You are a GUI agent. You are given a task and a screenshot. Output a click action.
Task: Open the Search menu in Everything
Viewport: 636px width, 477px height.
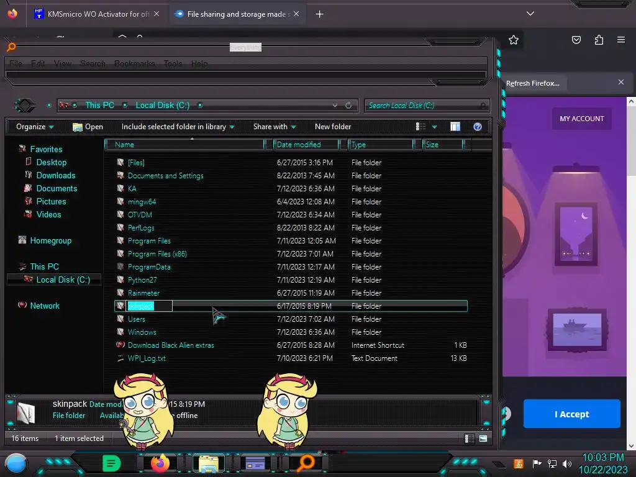tap(93, 64)
